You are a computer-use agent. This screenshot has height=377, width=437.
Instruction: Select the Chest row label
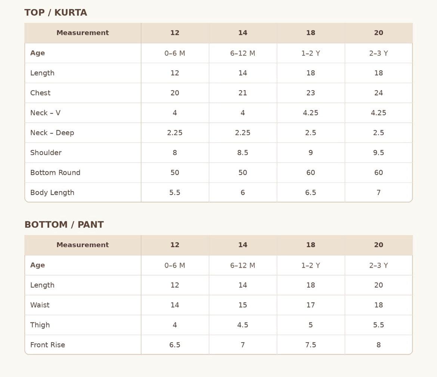click(x=40, y=93)
